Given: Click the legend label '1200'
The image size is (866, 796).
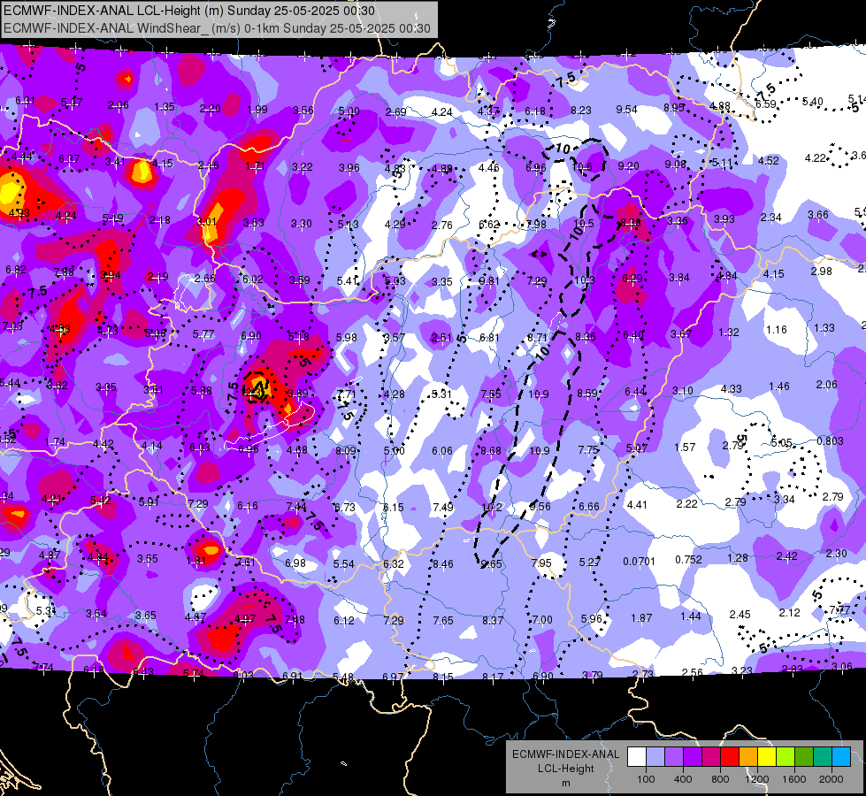Looking at the screenshot, I should [x=756, y=779].
